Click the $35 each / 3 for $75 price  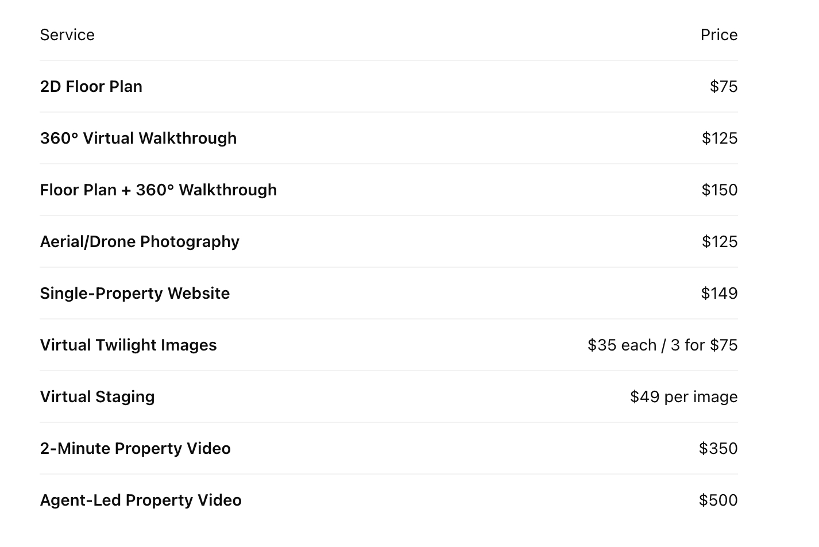(663, 345)
